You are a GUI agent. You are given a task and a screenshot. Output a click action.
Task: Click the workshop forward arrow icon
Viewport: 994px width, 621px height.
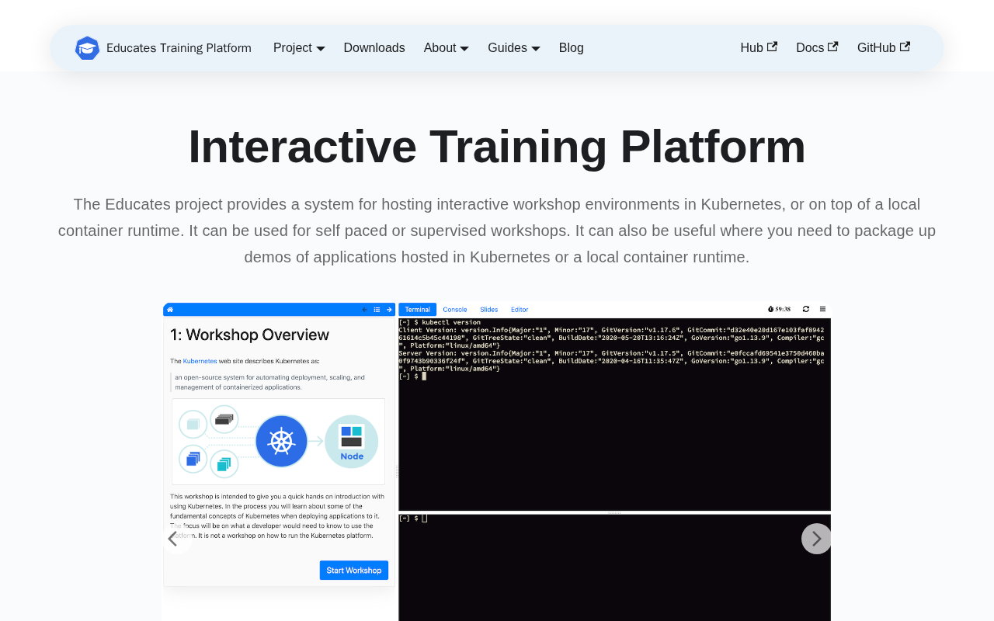[389, 310]
